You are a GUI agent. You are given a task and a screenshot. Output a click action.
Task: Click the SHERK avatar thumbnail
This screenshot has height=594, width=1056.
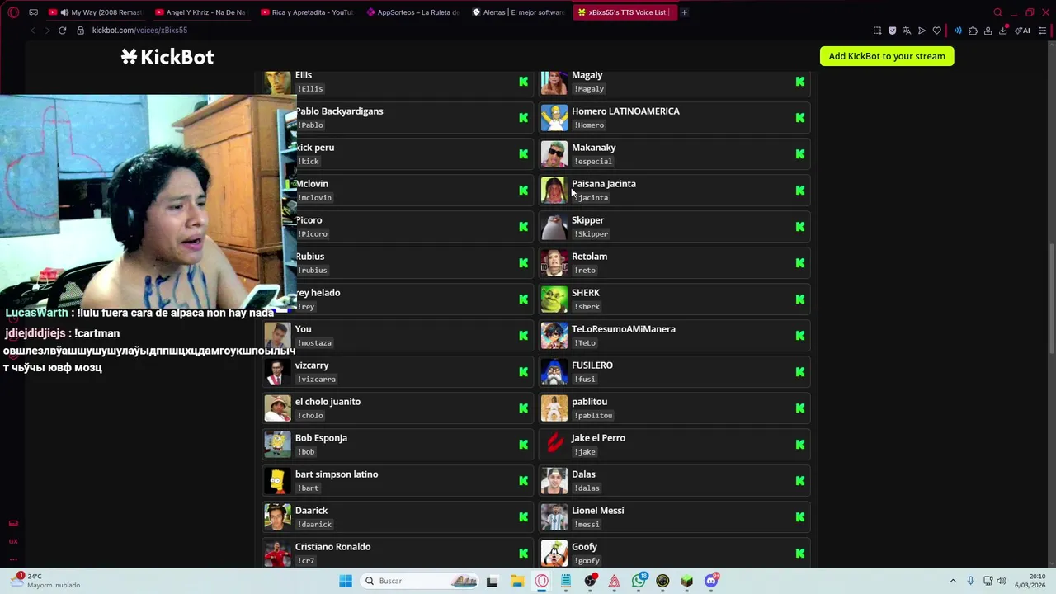(x=554, y=299)
